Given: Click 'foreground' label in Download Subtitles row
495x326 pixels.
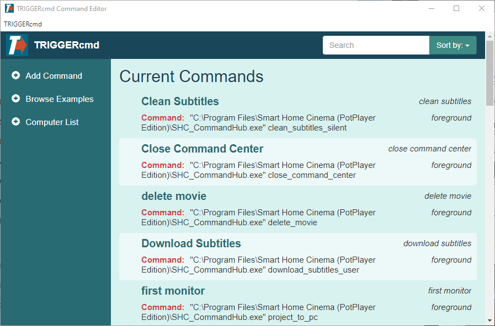Looking at the screenshot, I should click(x=451, y=260).
